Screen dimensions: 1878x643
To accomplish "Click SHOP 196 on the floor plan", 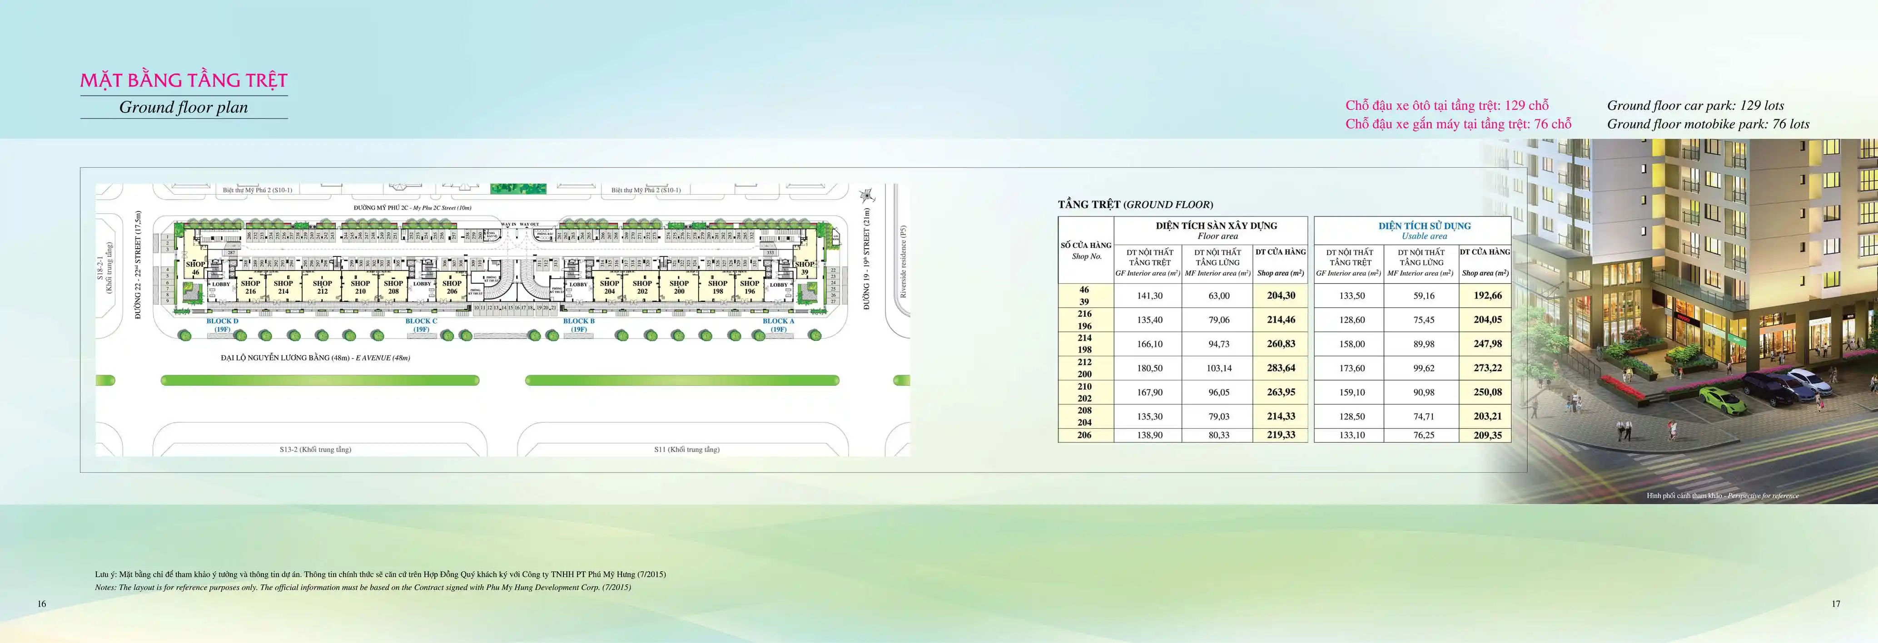I will (750, 287).
